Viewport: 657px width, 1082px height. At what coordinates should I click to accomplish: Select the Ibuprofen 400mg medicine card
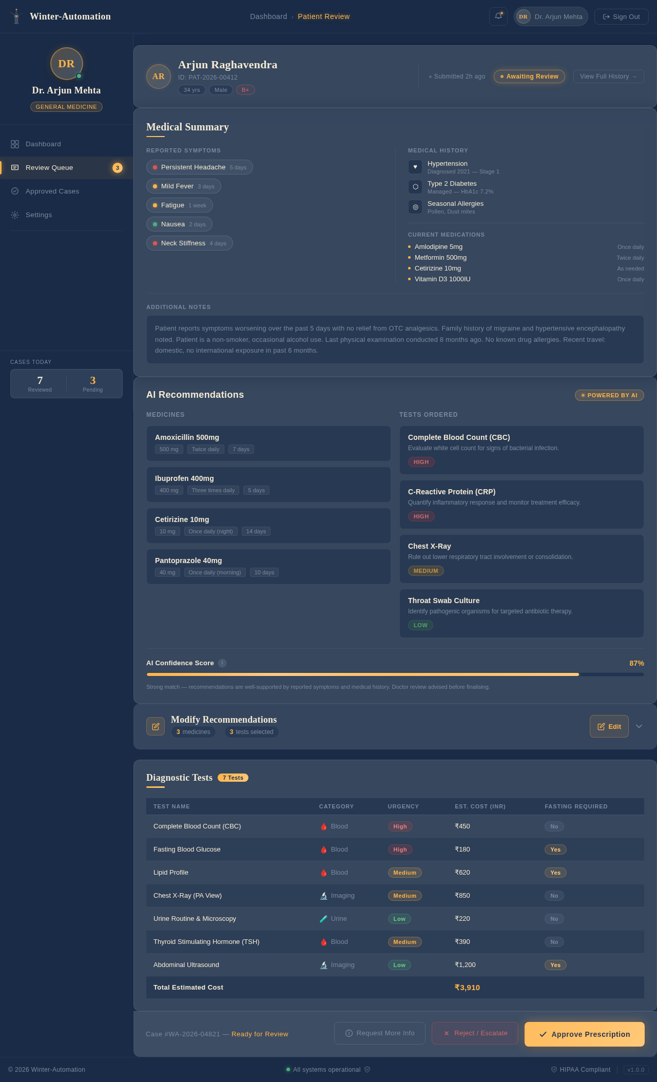268,485
